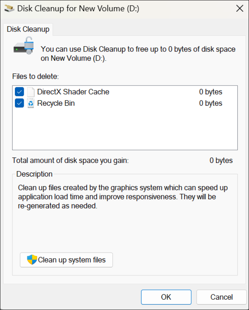Close the Disk Cleanup dialog window
The height and width of the screenshot is (310, 249).
239,9
